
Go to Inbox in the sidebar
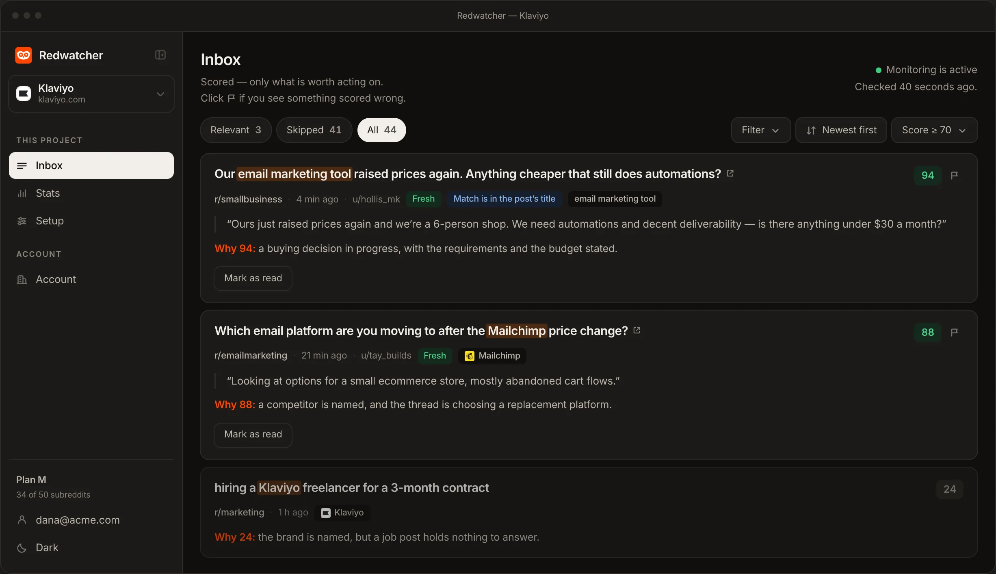pyautogui.click(x=91, y=165)
